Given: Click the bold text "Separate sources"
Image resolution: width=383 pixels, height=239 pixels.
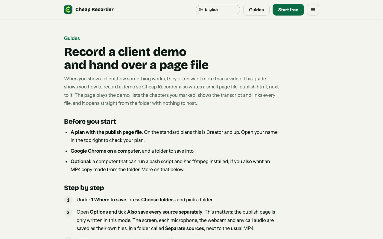Looking at the screenshot, I should (185, 228).
